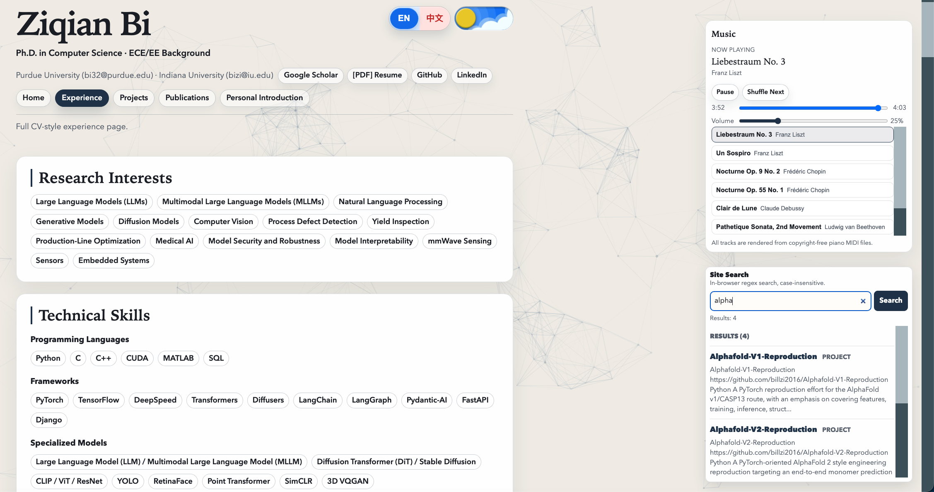Click the FastAPI framework chip
934x492 pixels.
[475, 400]
